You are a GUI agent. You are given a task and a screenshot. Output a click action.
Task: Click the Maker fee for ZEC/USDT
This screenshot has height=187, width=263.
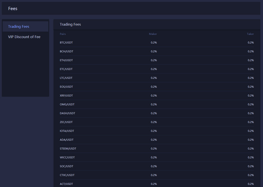point(154,122)
